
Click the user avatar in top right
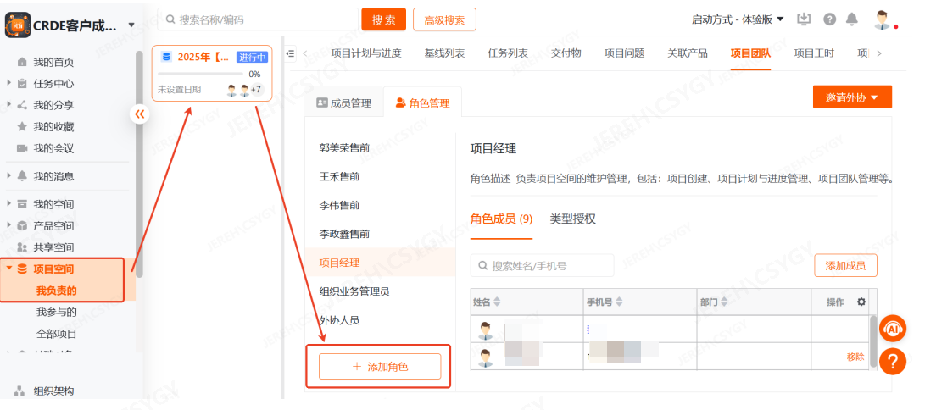(883, 19)
